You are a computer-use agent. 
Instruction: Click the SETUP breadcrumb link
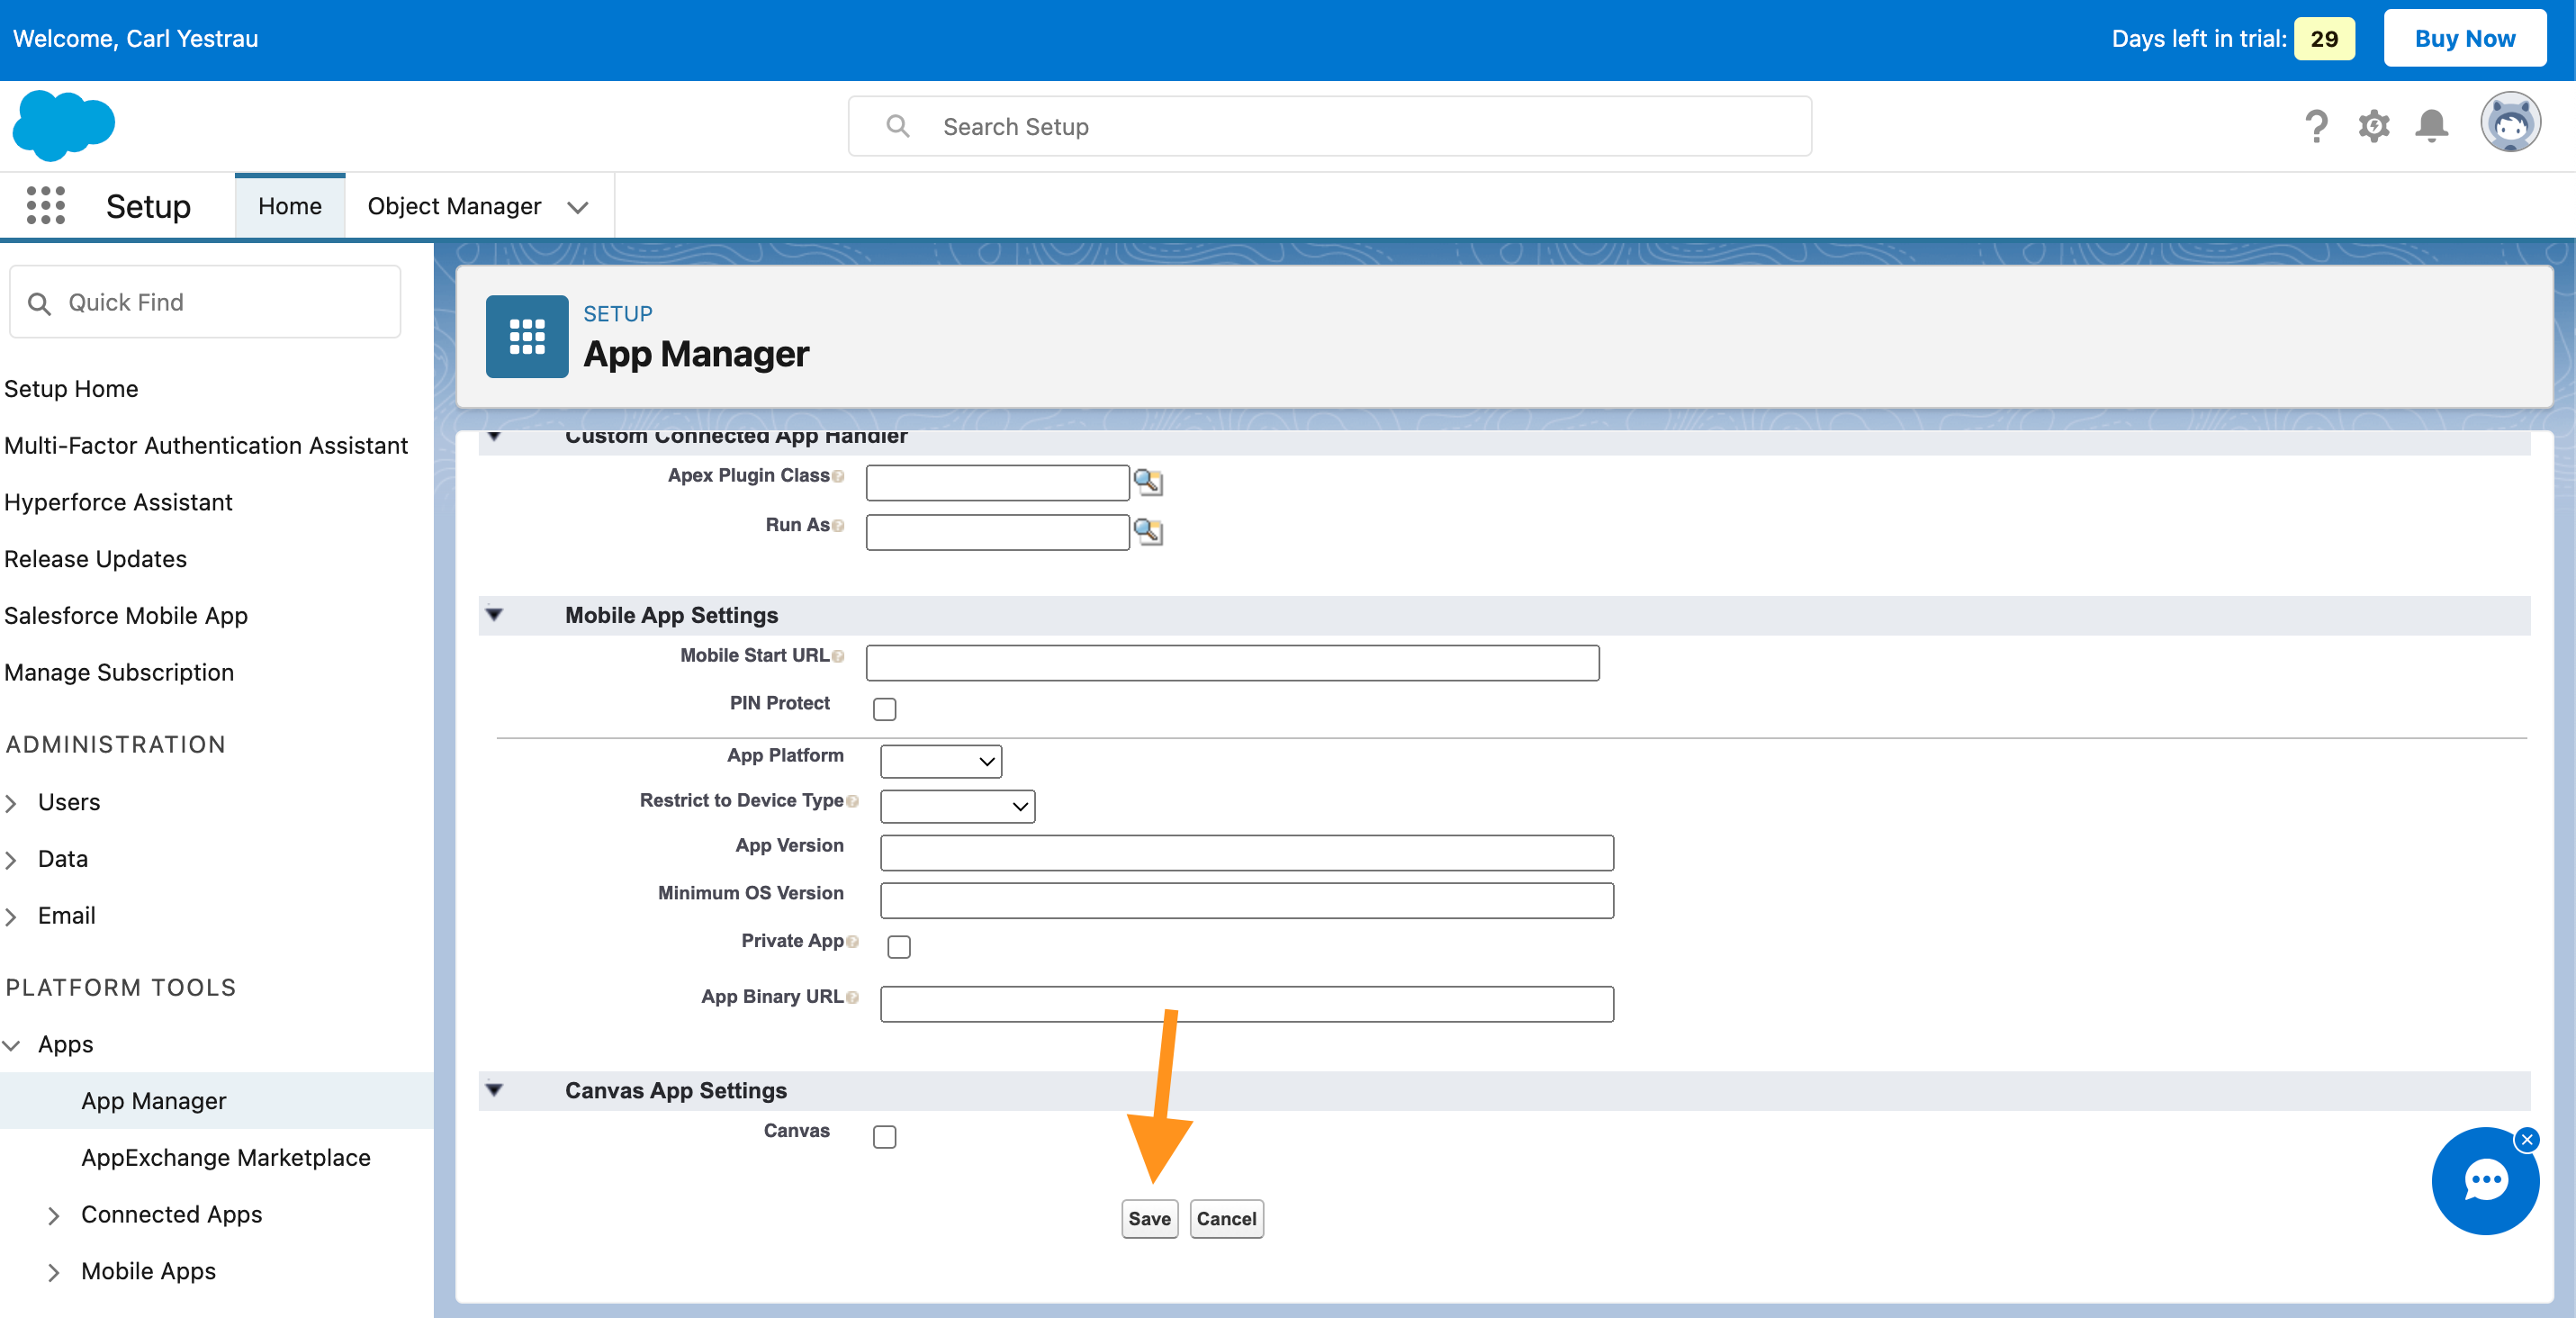coord(617,314)
